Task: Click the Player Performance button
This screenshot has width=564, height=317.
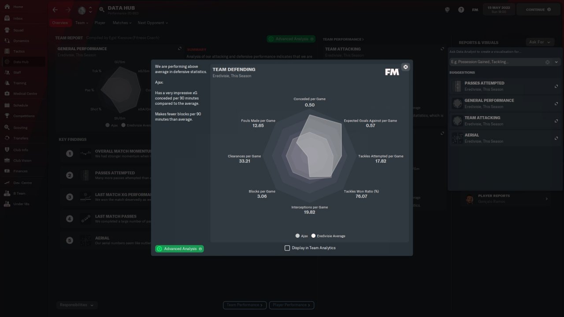Action: coord(291,305)
